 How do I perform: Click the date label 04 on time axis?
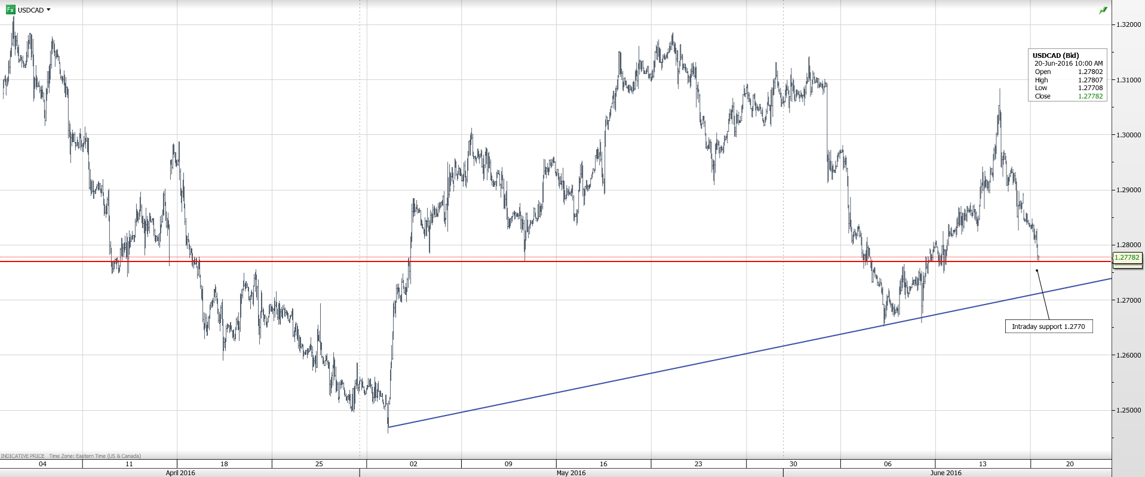42,464
